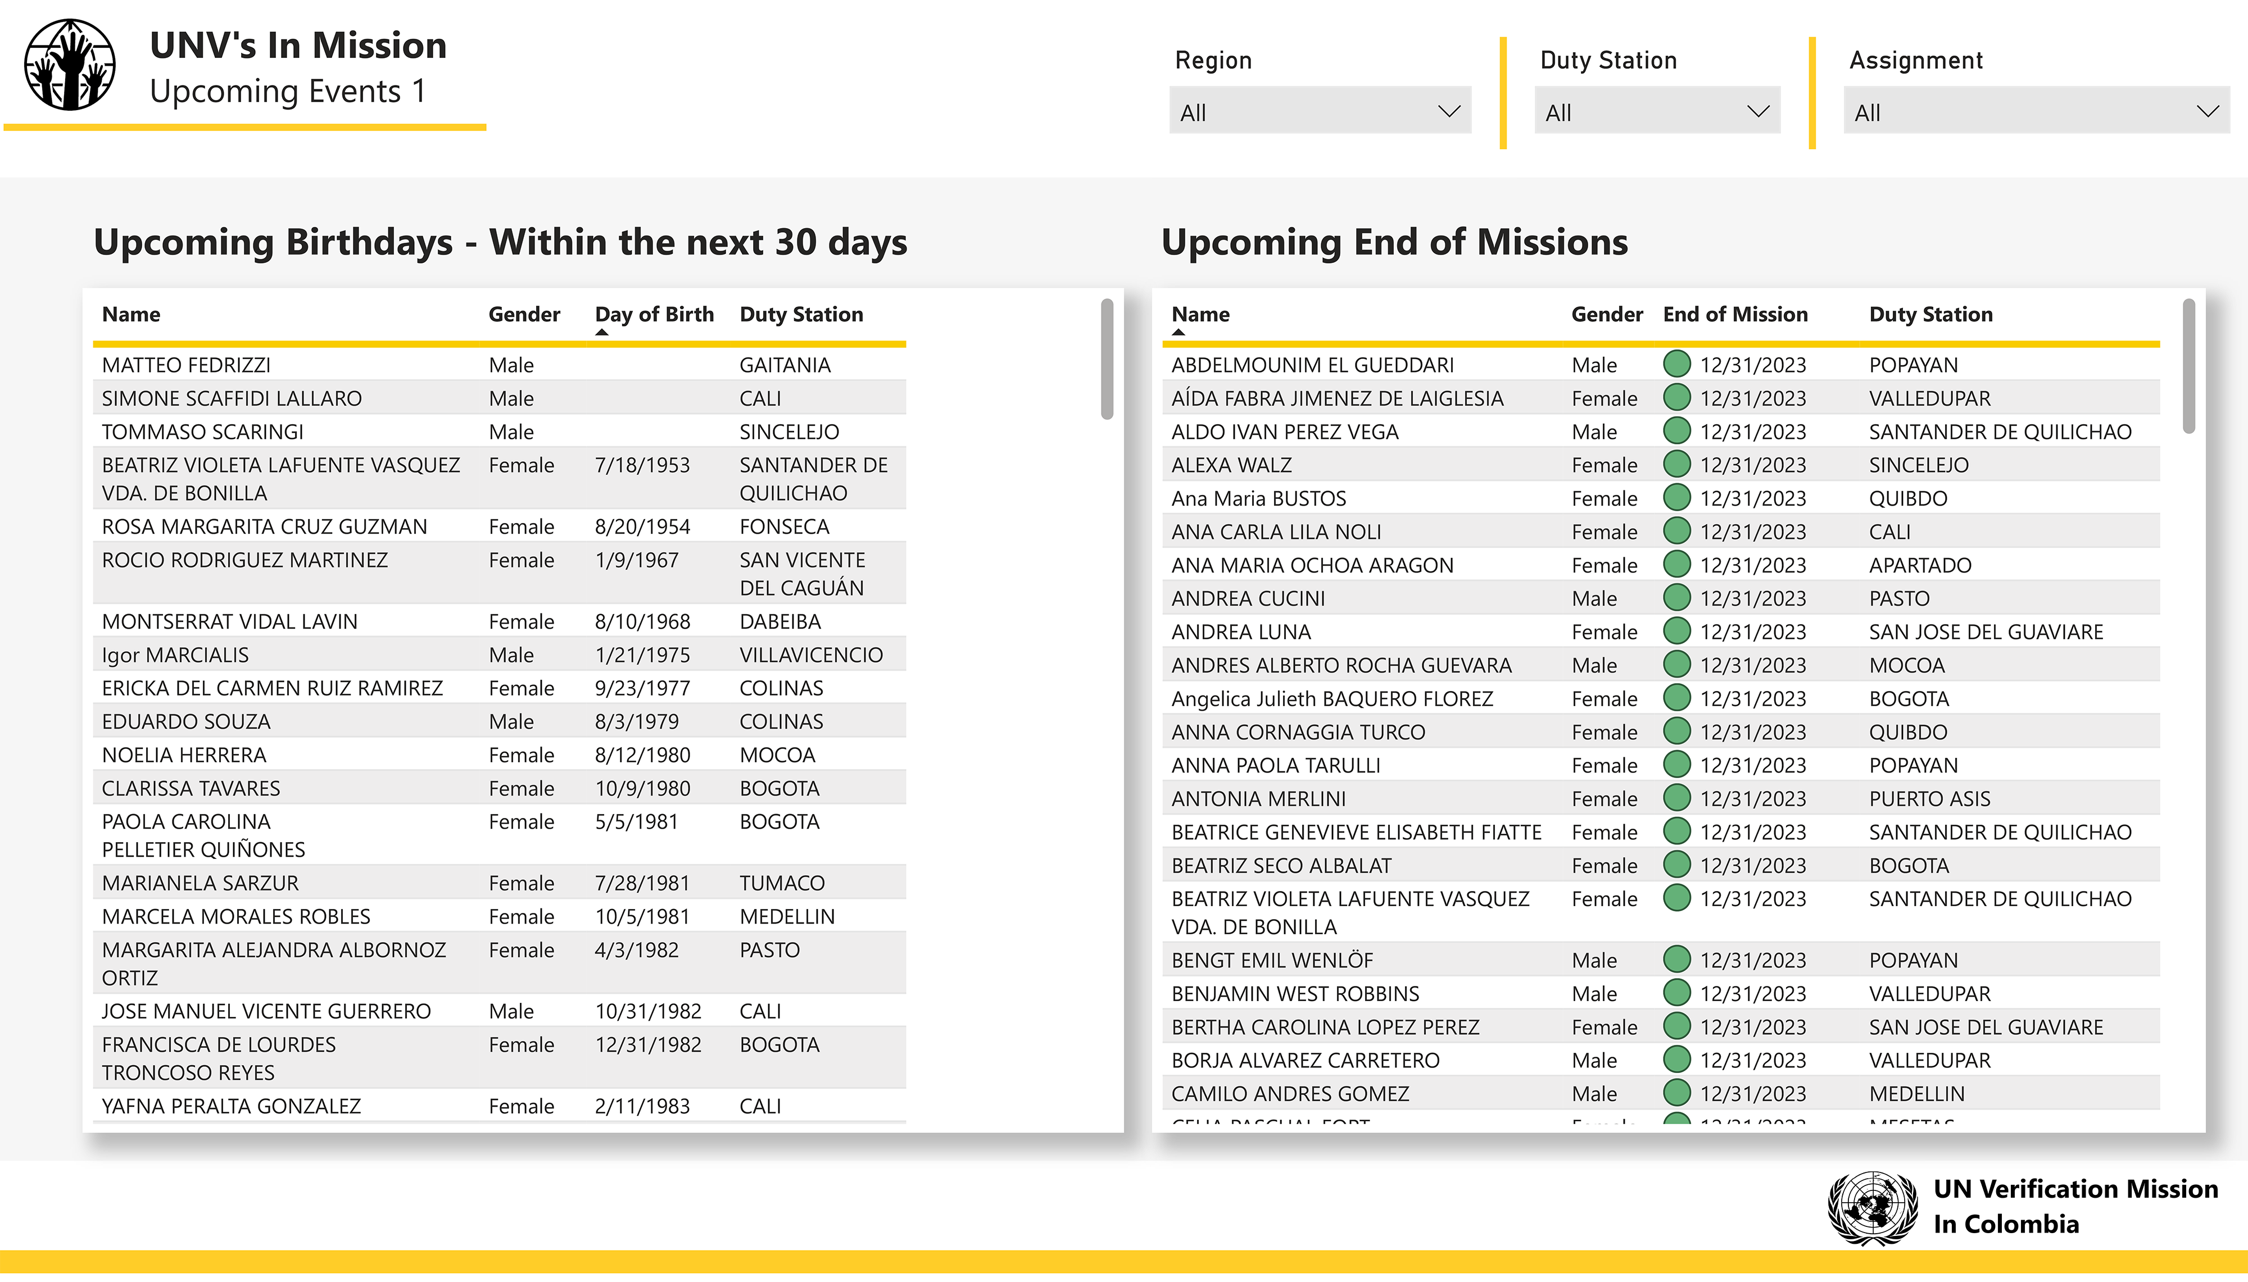The width and height of the screenshot is (2248, 1282).
Task: Sort missions table by End of Mission
Action: point(1734,315)
